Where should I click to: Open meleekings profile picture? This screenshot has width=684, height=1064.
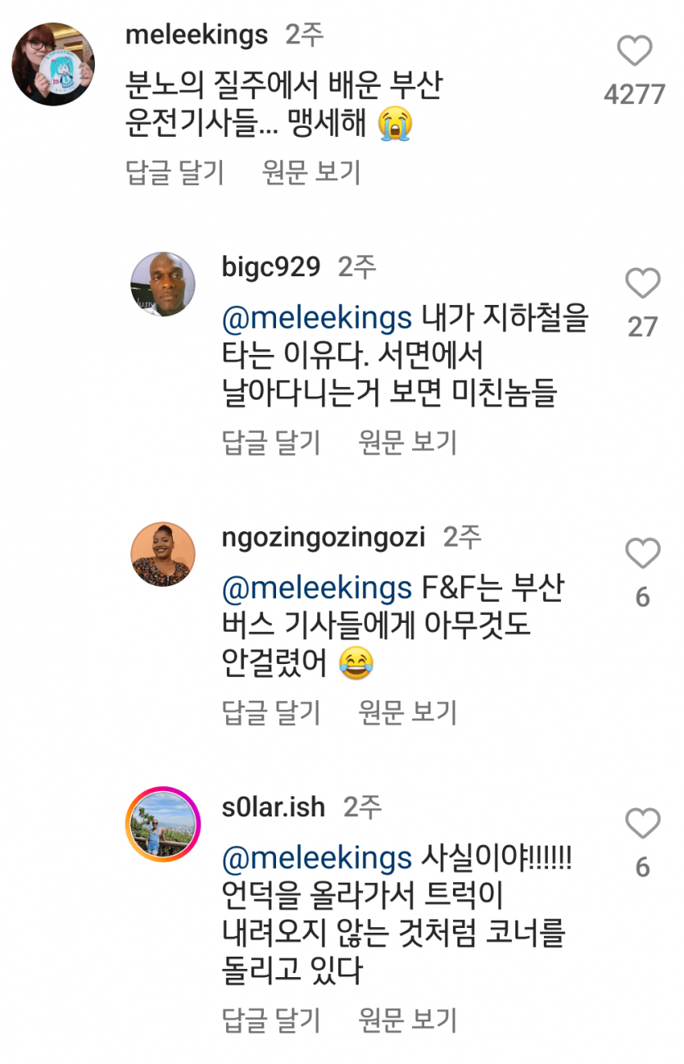tap(53, 64)
